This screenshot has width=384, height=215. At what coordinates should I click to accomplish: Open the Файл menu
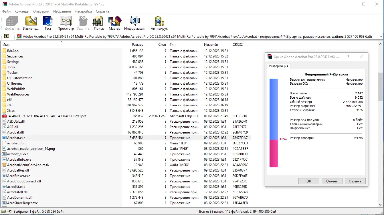(6, 11)
